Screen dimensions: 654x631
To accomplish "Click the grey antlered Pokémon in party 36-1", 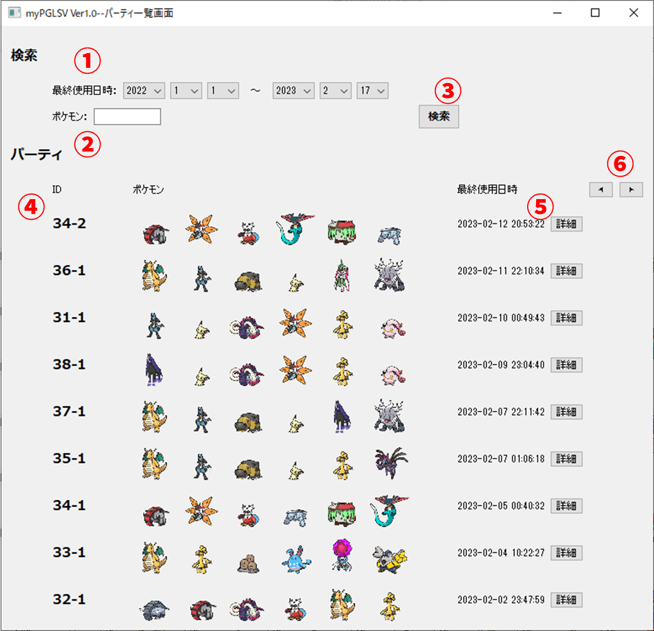I will coord(389,275).
